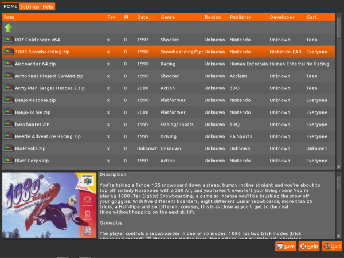Viewport: 344px width, 258px height.
Task: Toggle favorite mark for bass hunter.ZIP
Action: tap(108, 124)
